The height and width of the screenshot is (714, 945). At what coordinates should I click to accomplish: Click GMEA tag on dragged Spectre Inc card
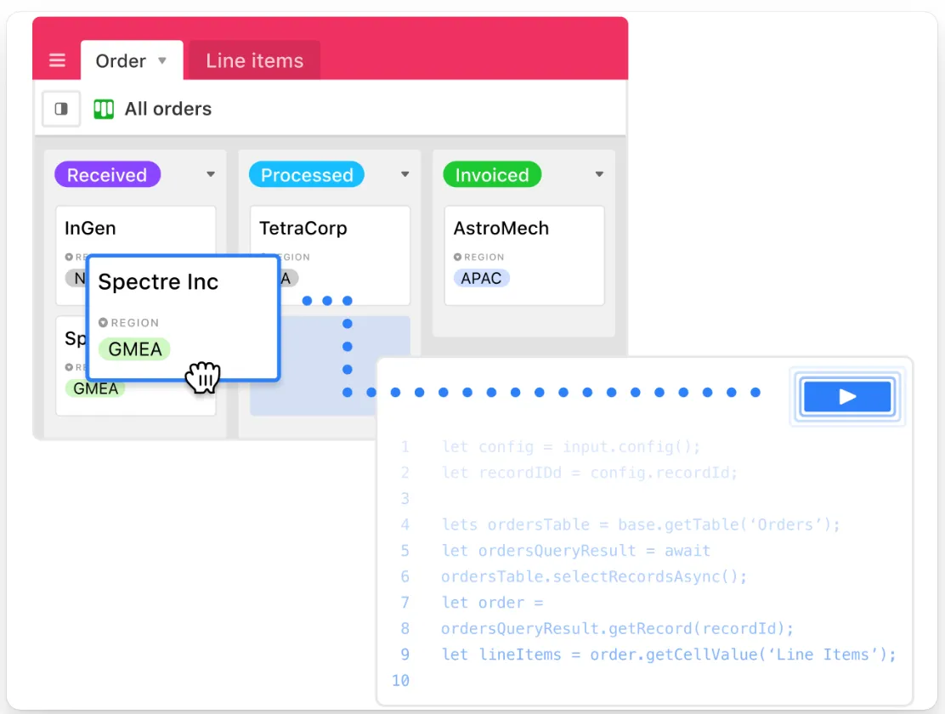coord(135,349)
